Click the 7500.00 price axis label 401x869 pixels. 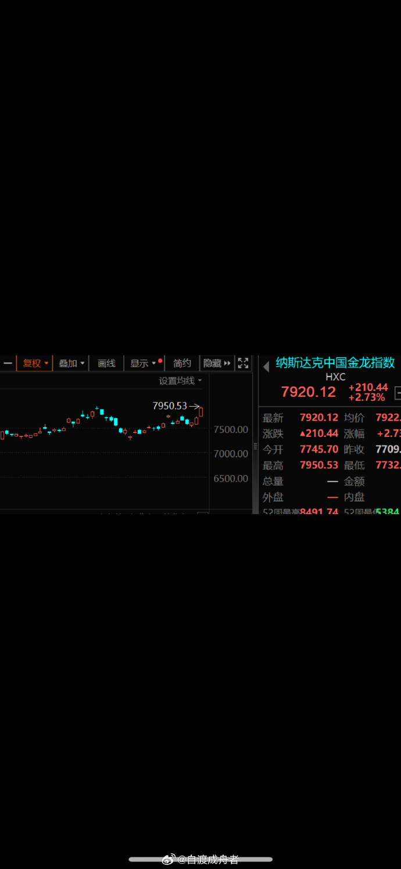coord(231,429)
